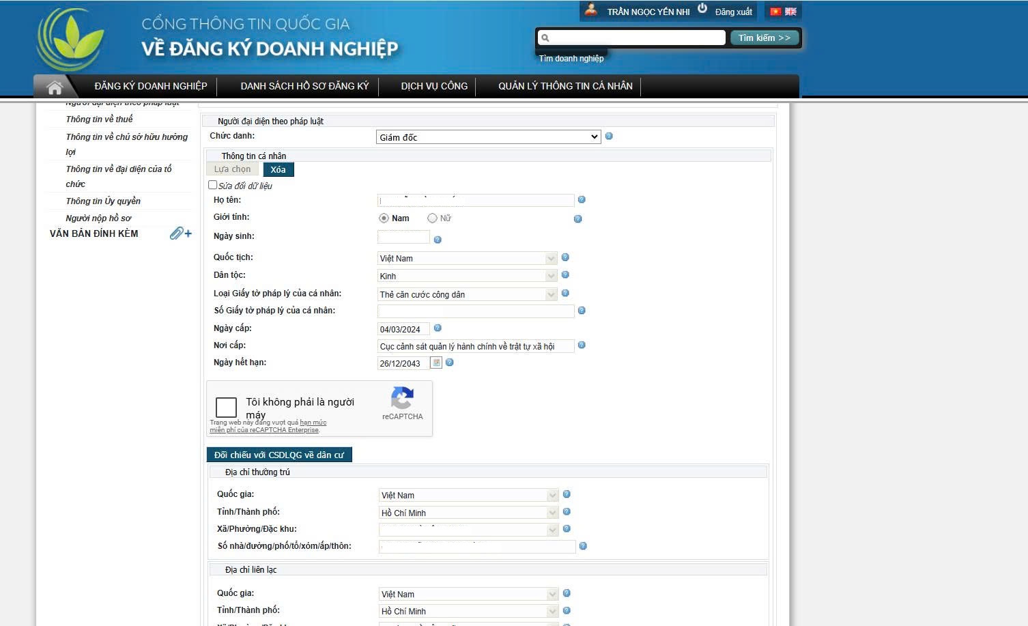The height and width of the screenshot is (626, 1028).
Task: Click the Nơi cấp input field
Action: coord(475,346)
